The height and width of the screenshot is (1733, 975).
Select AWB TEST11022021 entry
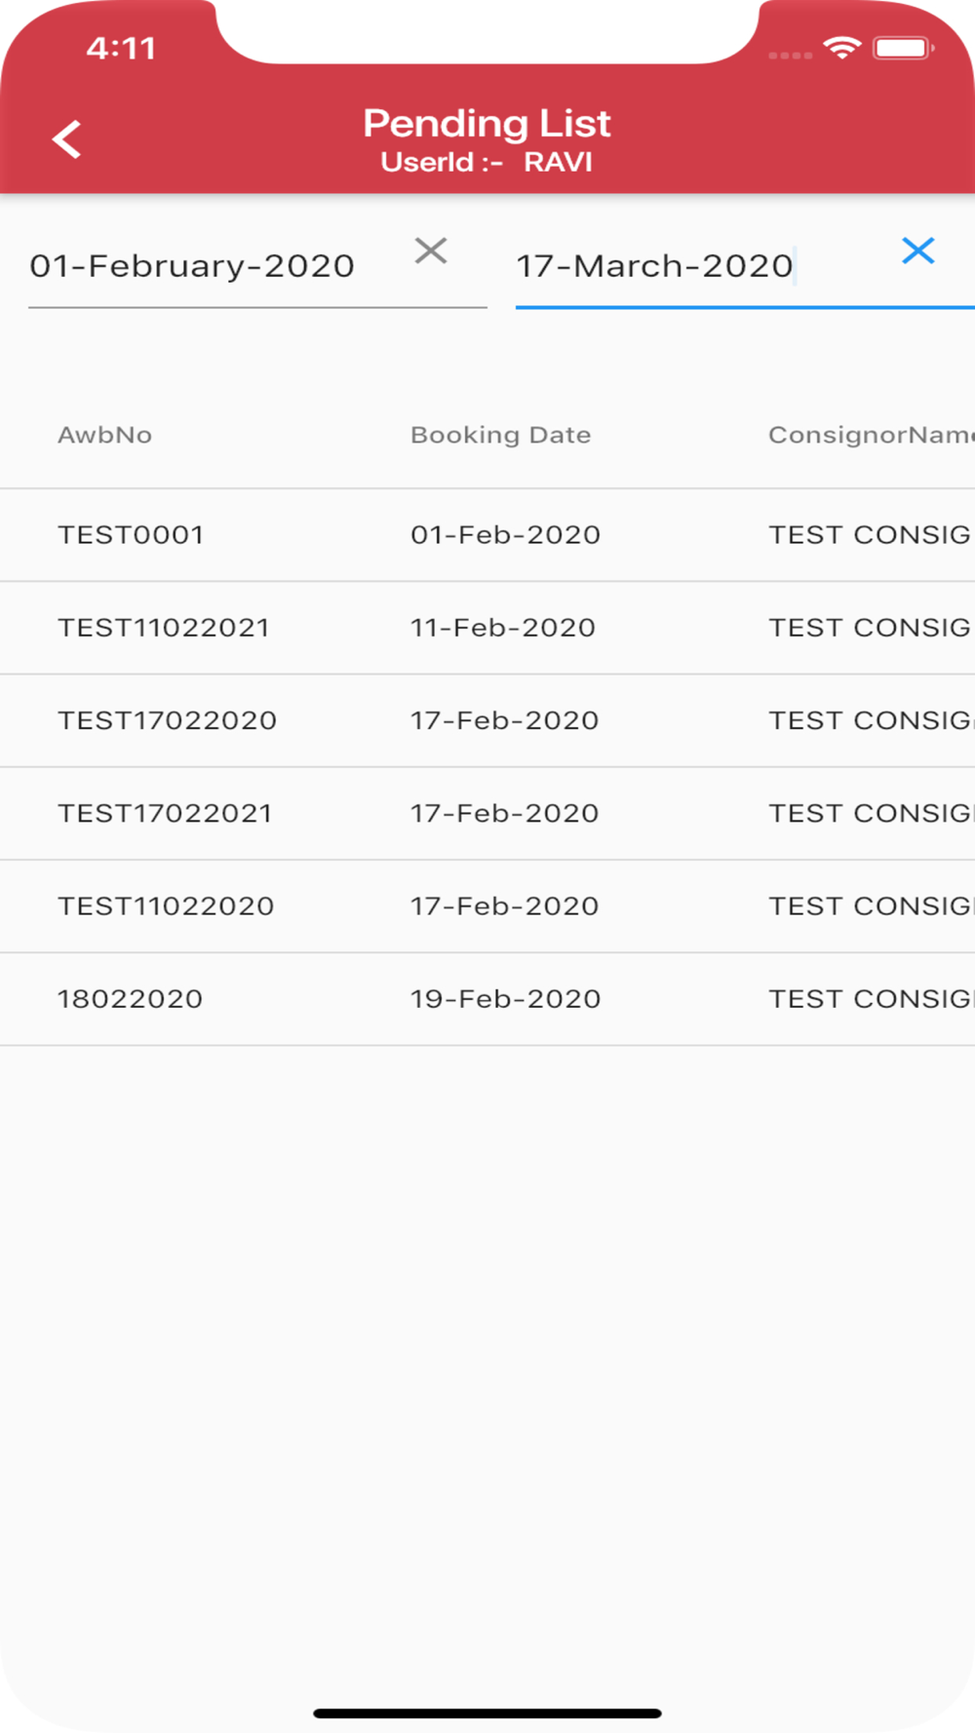point(164,628)
